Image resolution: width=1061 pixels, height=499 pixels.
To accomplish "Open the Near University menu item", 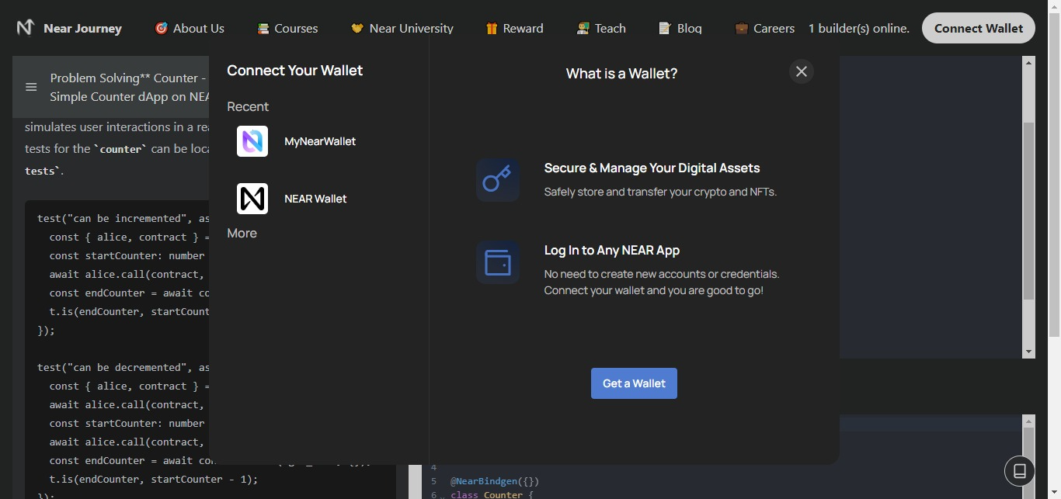I will click(402, 28).
